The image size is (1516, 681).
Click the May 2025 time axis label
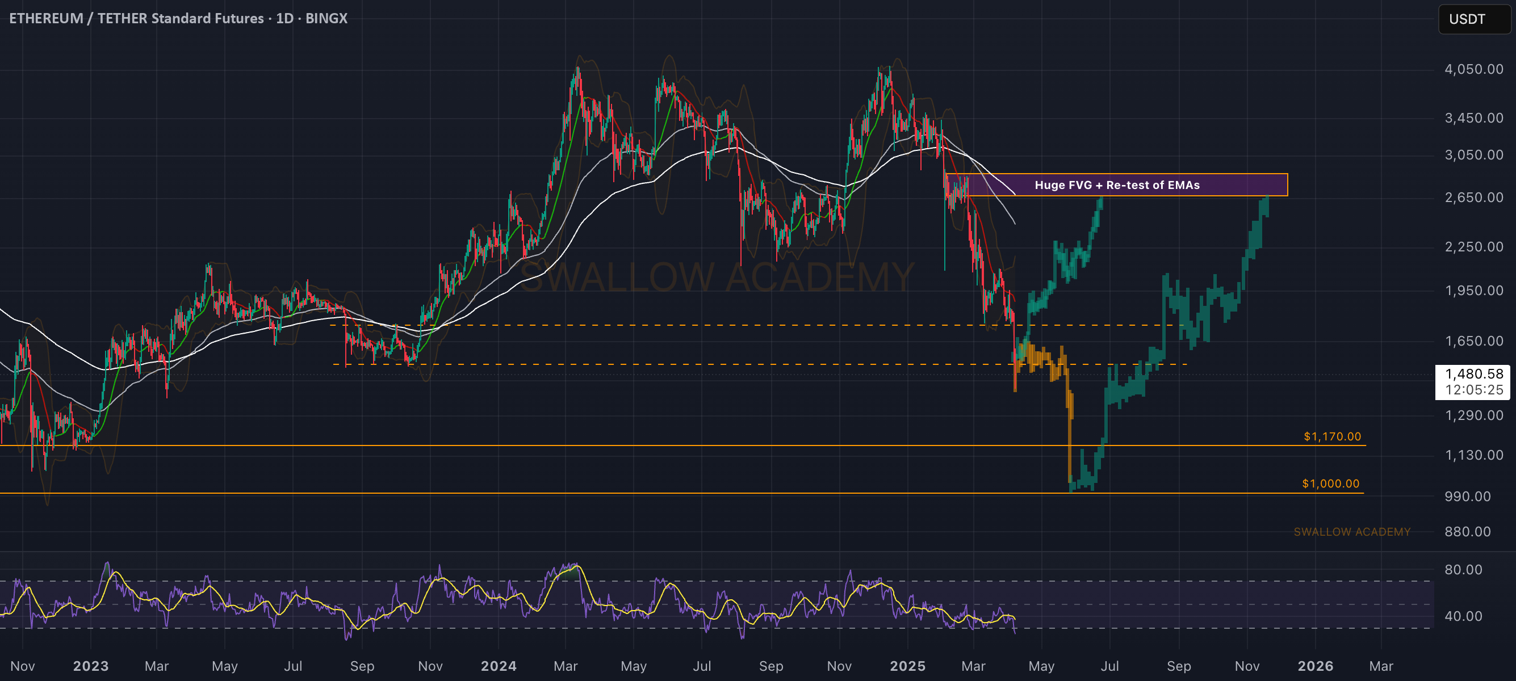[1041, 666]
